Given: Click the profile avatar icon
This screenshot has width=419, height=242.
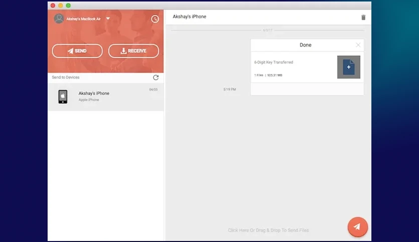Looking at the screenshot, I should [59, 18].
